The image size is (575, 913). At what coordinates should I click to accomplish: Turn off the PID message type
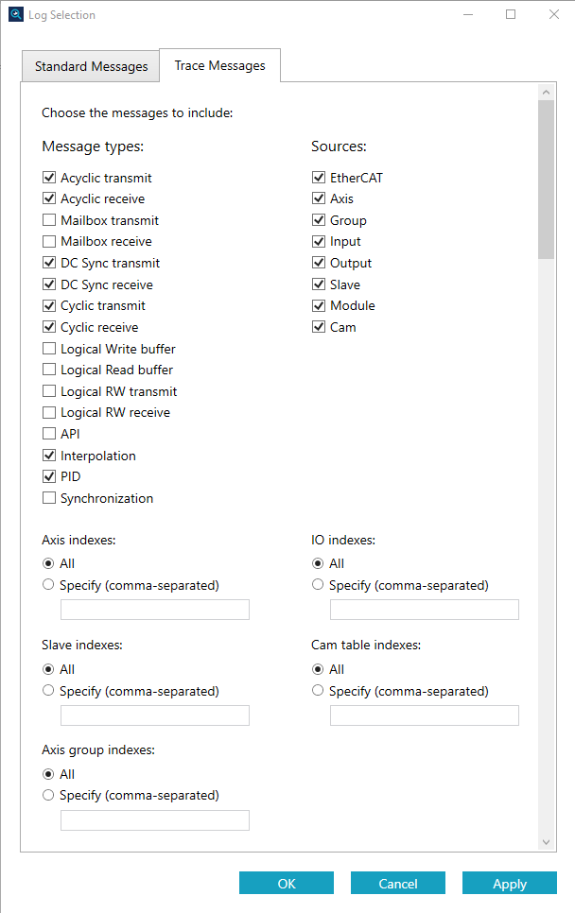pyautogui.click(x=49, y=476)
